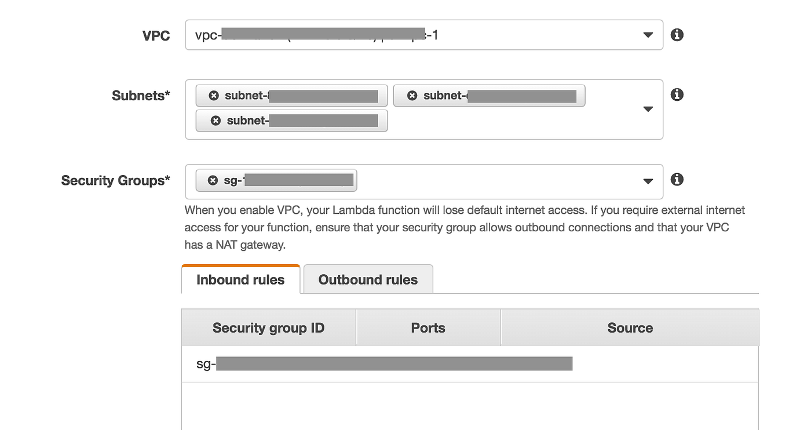Select the Inbound rules tab
Viewport: 811px width, 430px height.
tap(240, 279)
